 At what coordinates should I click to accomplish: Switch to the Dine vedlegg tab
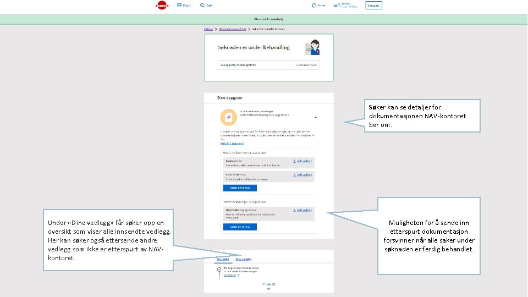tap(244, 259)
